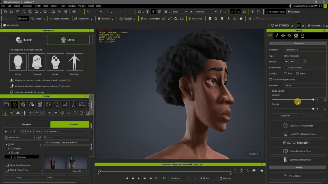Enable Filter by Base Type checkbox
This screenshot has width=328, height=184.
click(7, 170)
